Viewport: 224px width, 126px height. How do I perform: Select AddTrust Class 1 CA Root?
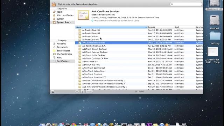click(139, 49)
